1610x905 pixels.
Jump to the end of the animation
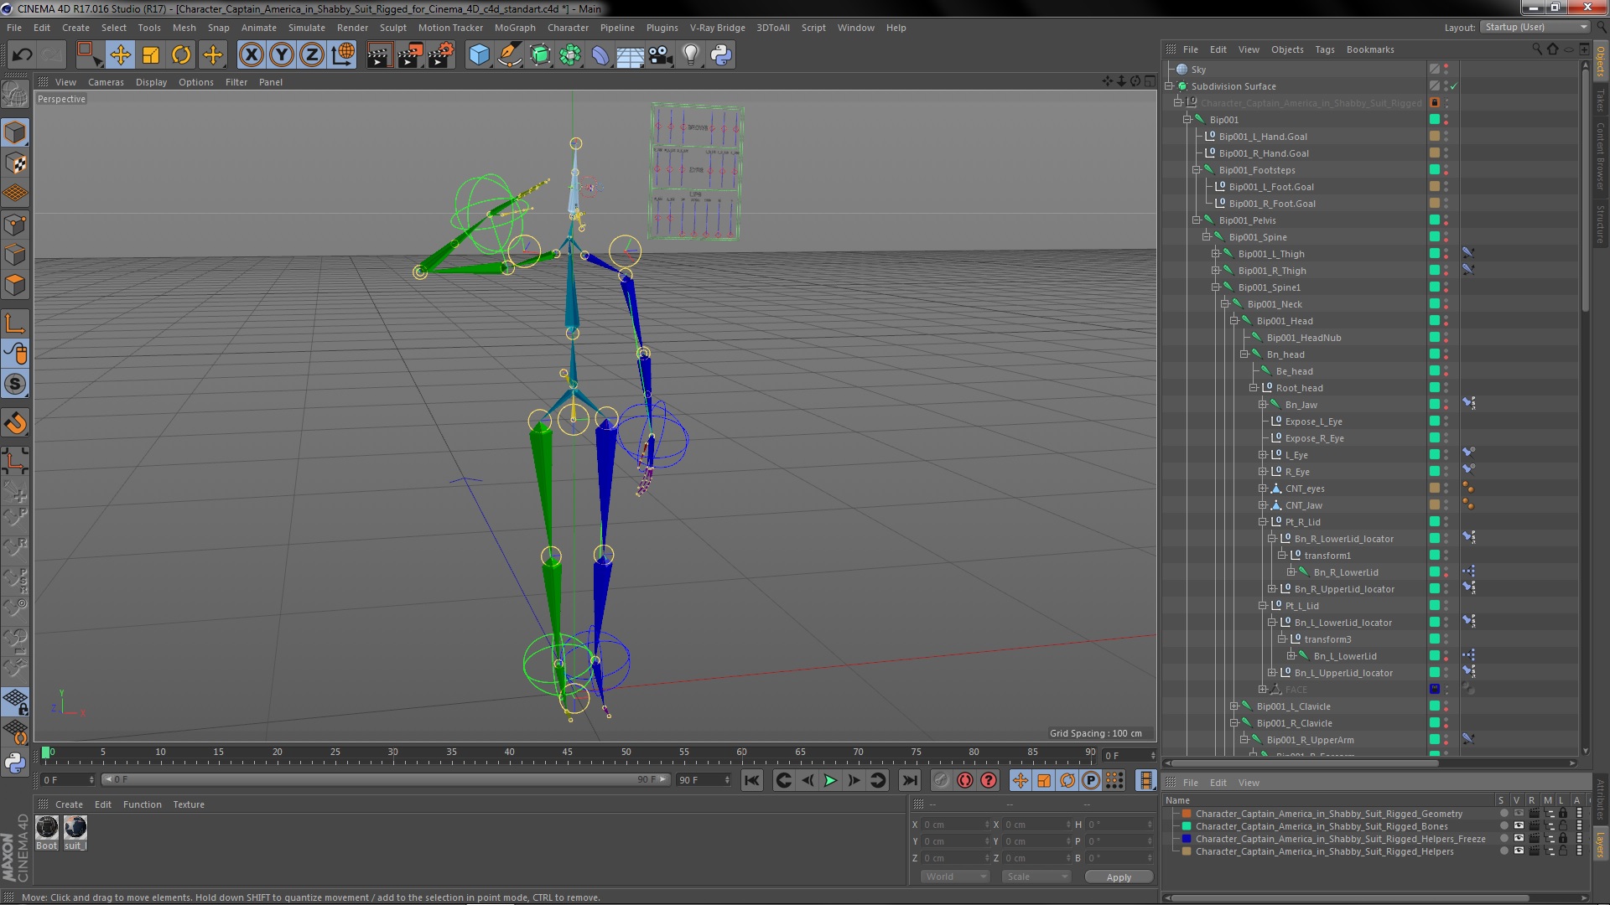(x=909, y=780)
